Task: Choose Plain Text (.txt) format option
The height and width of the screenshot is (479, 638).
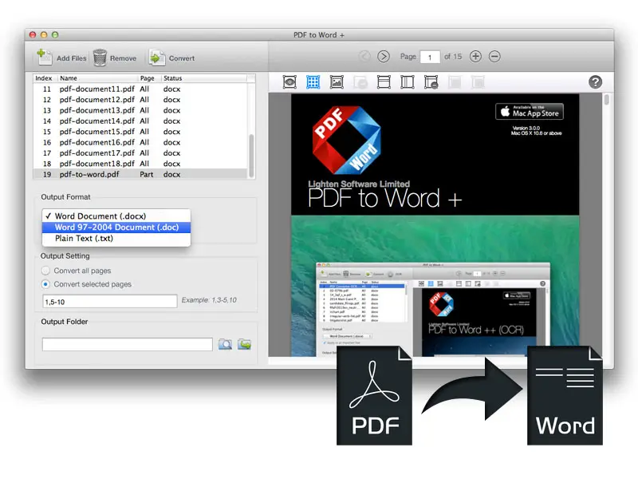Action: click(x=116, y=238)
